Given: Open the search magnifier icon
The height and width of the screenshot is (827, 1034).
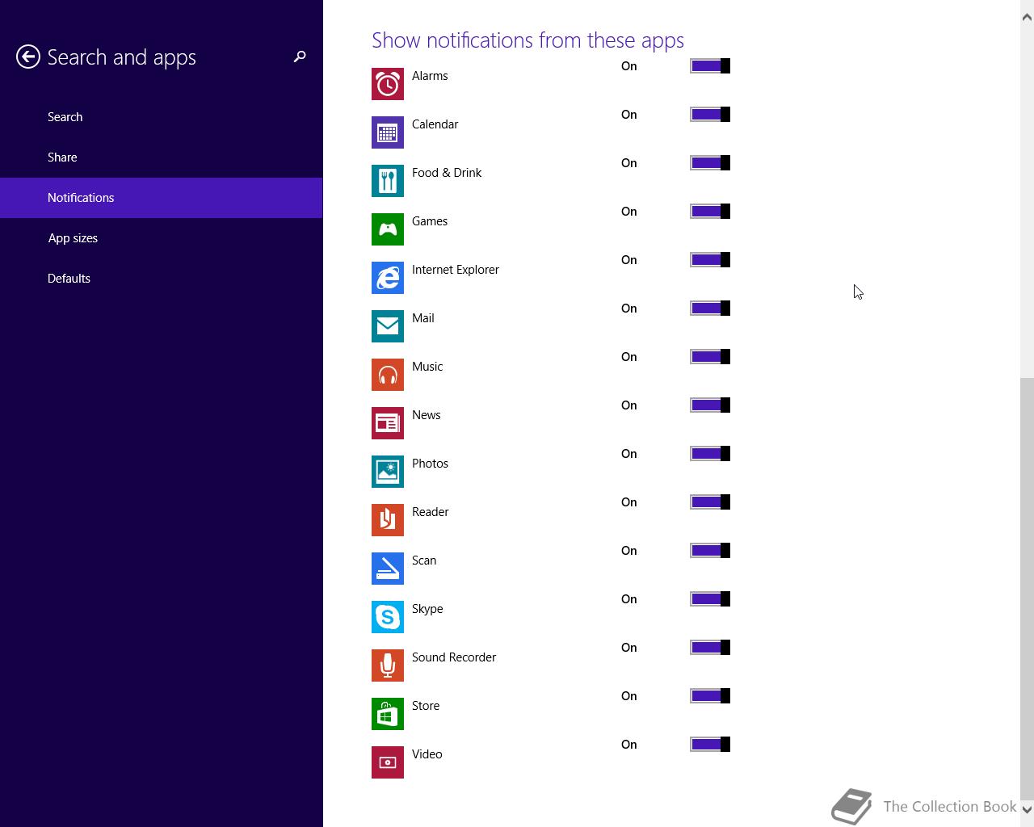Looking at the screenshot, I should coord(300,57).
